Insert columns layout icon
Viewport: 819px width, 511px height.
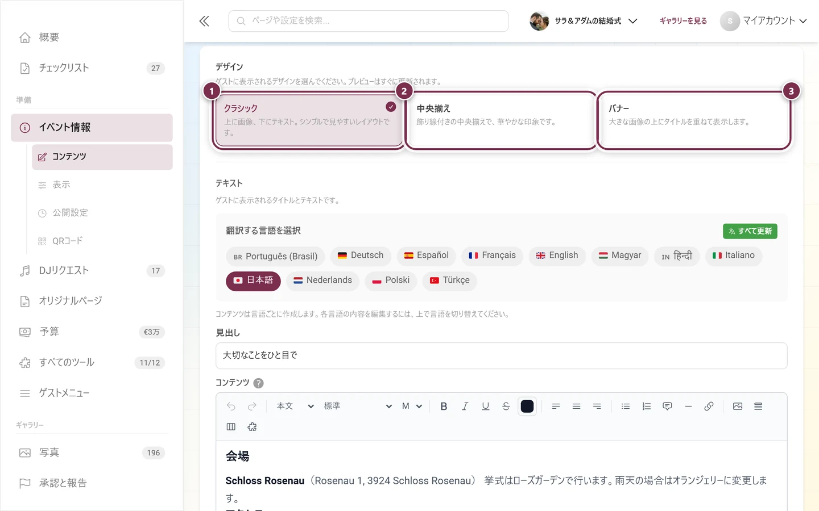point(231,426)
